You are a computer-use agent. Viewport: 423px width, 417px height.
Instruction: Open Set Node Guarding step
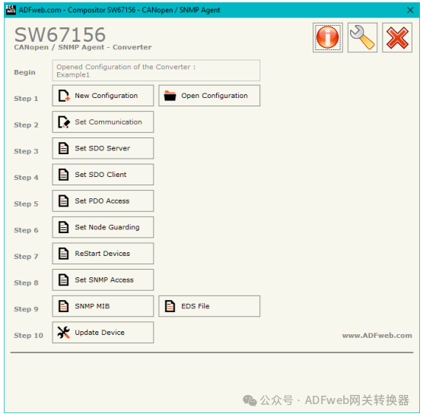pyautogui.click(x=103, y=227)
